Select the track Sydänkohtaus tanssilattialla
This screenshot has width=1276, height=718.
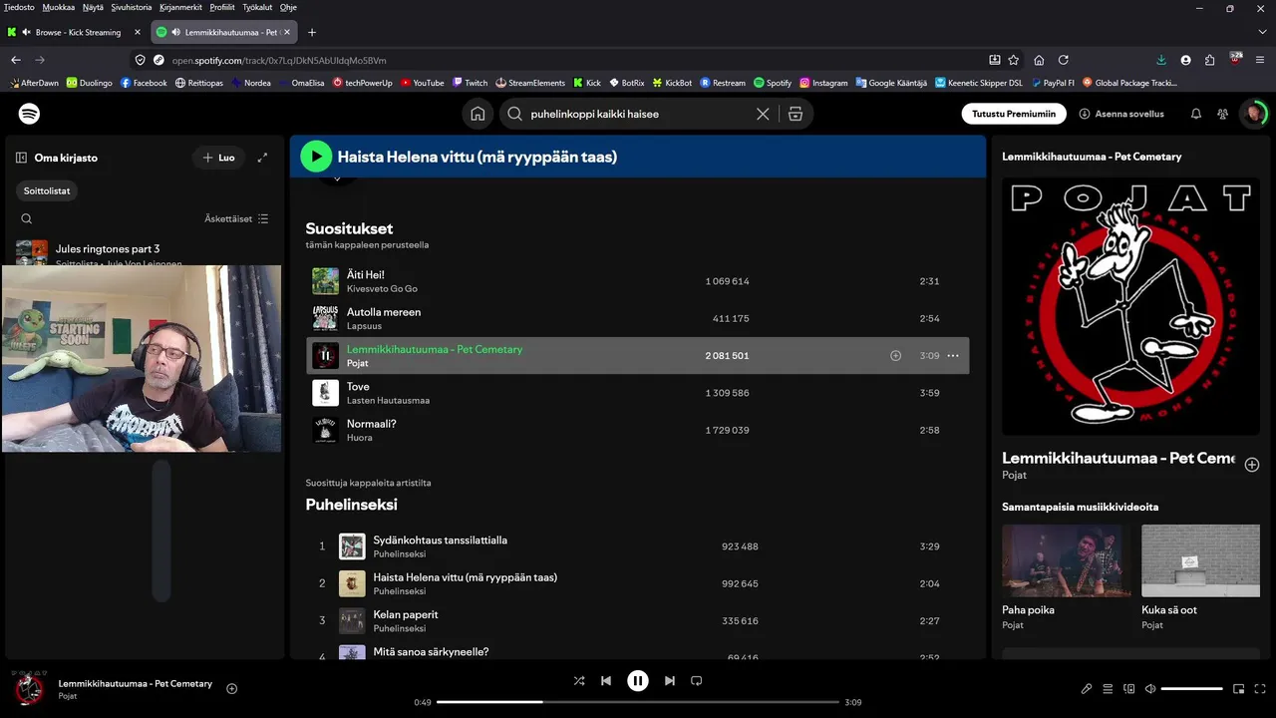click(x=440, y=540)
